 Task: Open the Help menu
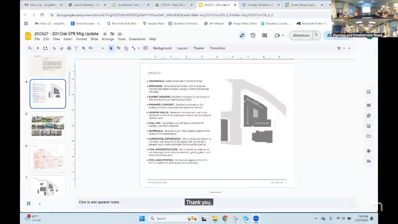coord(152,39)
